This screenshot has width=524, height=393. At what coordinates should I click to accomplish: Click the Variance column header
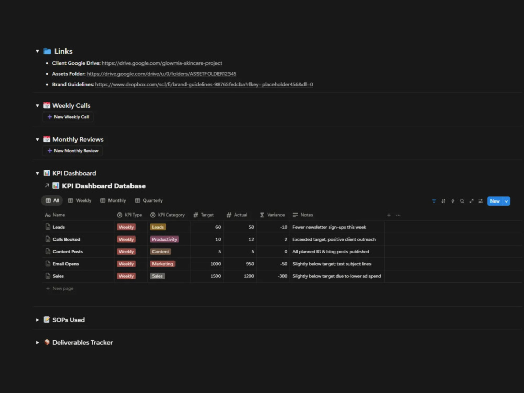point(272,215)
